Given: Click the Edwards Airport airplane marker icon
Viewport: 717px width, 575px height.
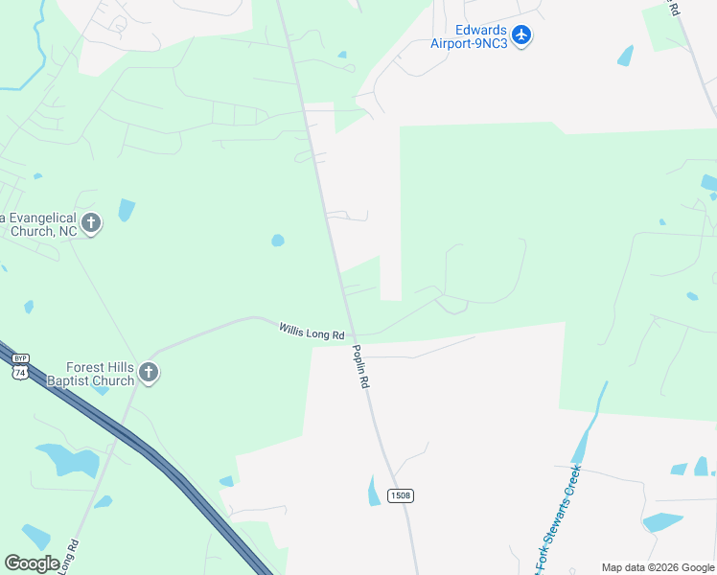Looking at the screenshot, I should click(x=521, y=35).
